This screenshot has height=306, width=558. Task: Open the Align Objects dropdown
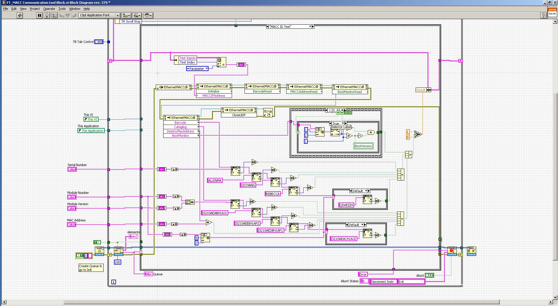127,15
